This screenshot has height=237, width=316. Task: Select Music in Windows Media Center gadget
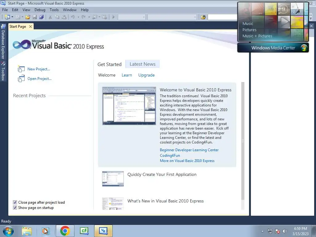click(x=248, y=23)
